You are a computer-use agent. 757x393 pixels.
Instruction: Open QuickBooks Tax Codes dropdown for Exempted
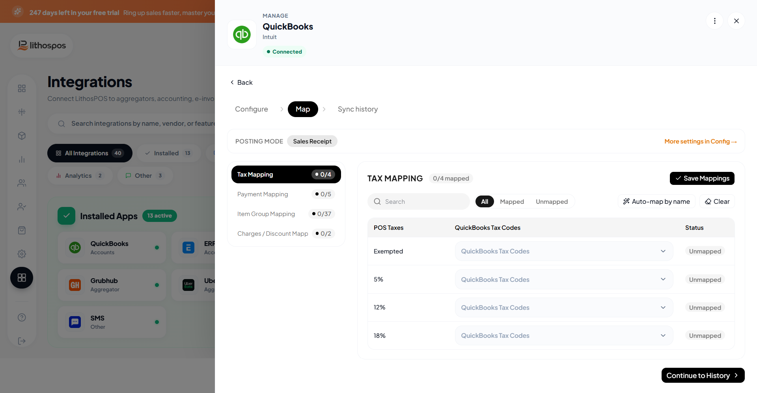[564, 251]
